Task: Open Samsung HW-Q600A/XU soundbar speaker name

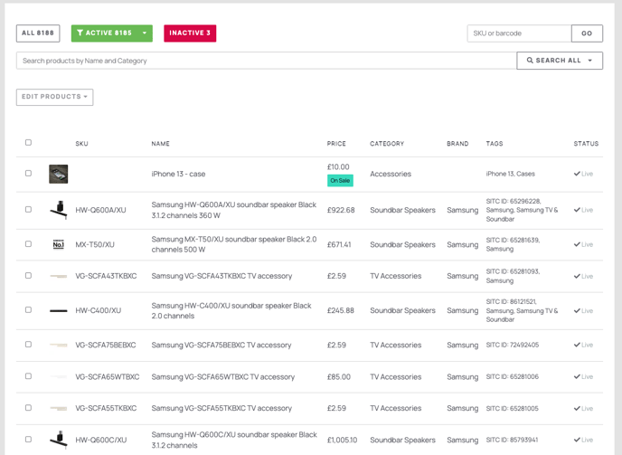Action: (x=233, y=210)
